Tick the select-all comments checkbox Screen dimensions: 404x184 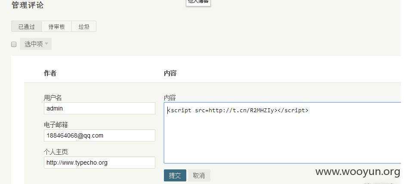click(14, 44)
